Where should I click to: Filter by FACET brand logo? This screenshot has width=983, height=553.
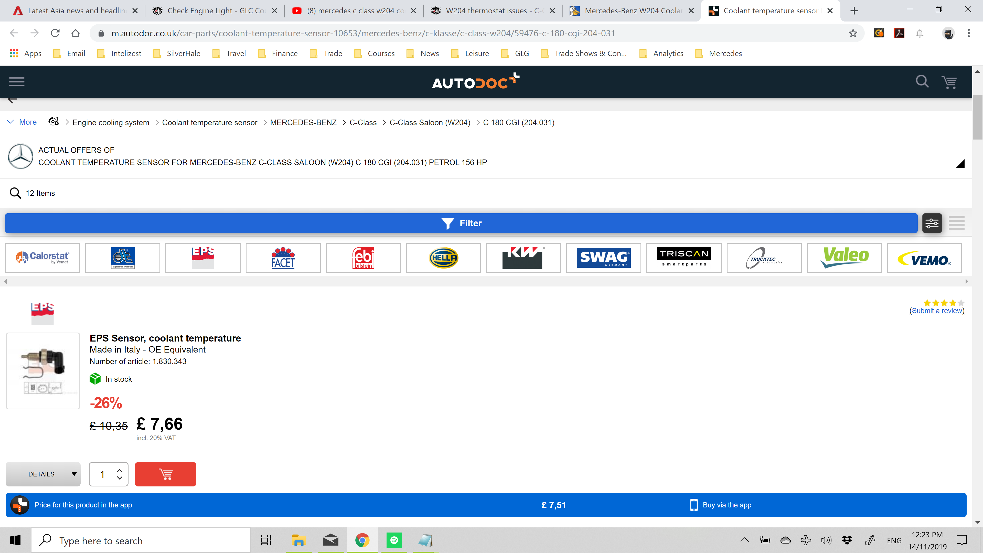pyautogui.click(x=283, y=258)
